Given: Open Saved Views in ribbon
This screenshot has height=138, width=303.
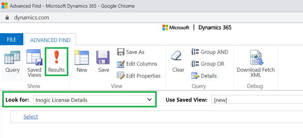Looking at the screenshot, I should 34,64.
